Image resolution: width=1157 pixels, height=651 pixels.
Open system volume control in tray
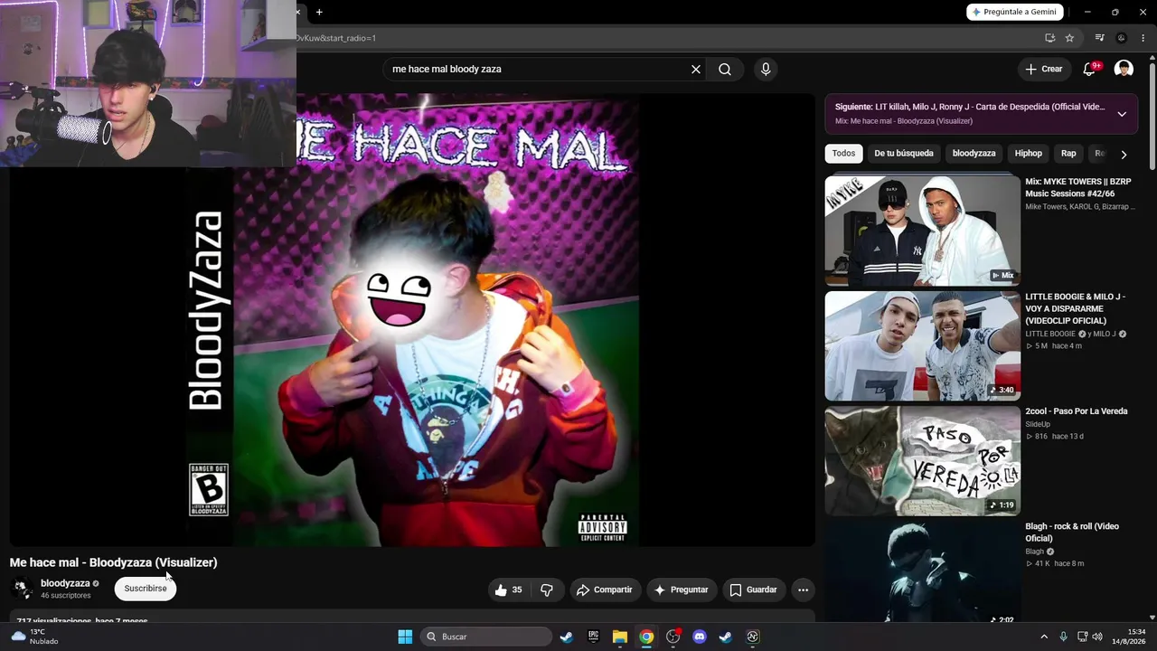[1097, 637]
